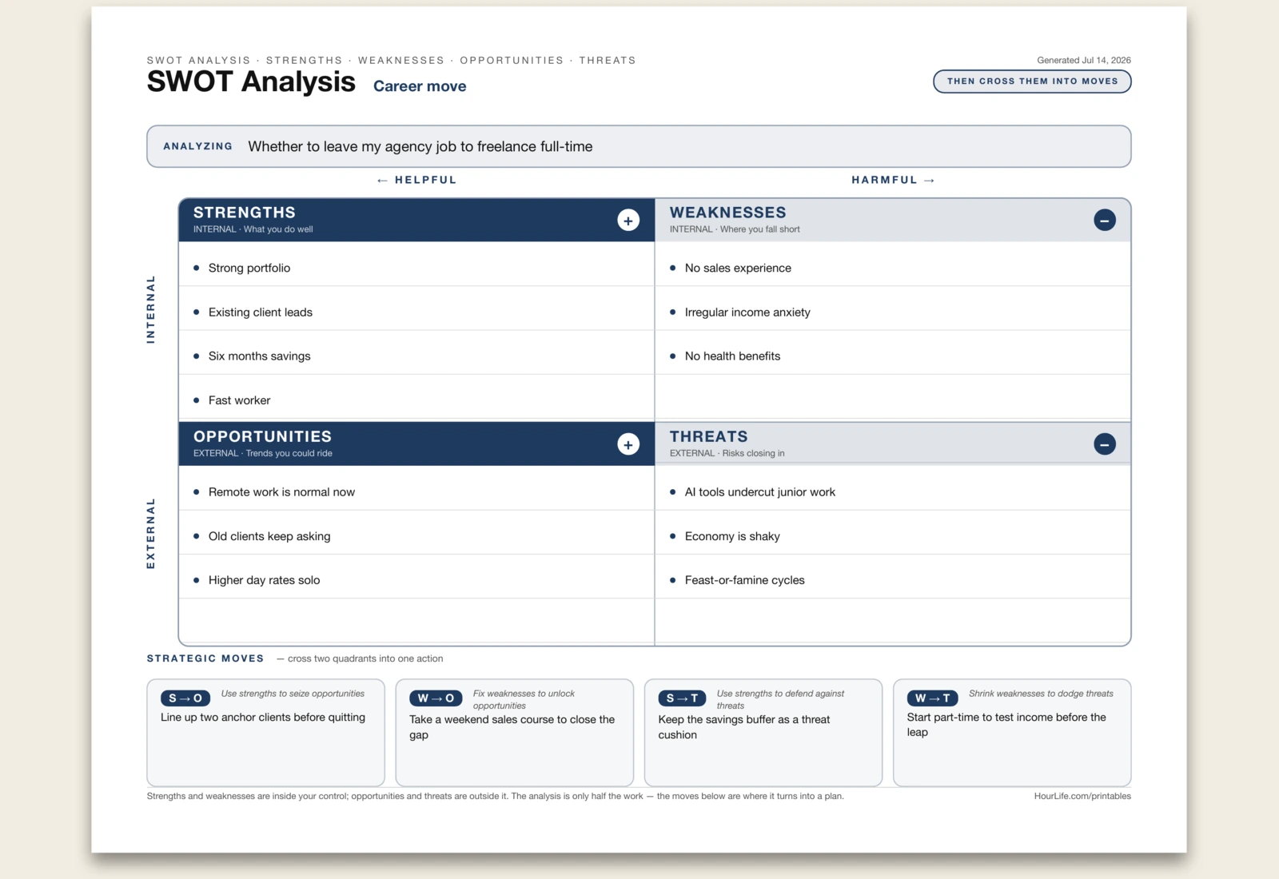Click the 'SWOT Analysis' main title

[251, 82]
